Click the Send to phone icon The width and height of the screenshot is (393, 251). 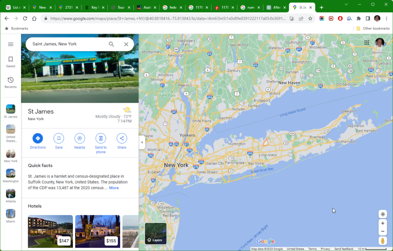(101, 138)
